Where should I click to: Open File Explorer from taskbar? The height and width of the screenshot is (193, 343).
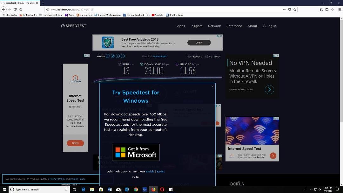click(92, 189)
